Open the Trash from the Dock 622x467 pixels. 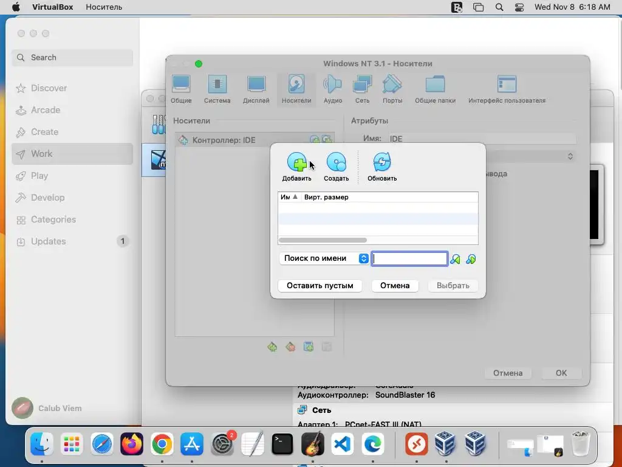[580, 443]
